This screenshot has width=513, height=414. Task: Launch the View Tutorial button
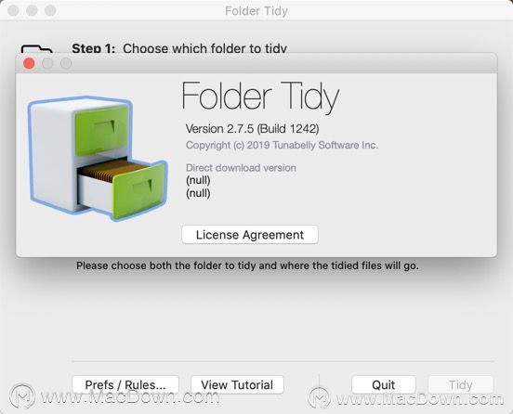[237, 384]
